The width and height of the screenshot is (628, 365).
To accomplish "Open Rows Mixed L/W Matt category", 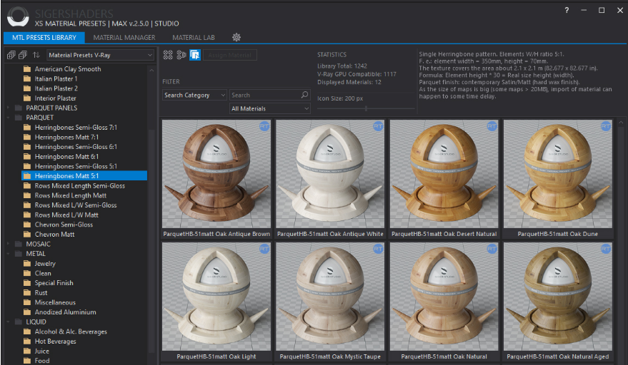I will 66,215.
